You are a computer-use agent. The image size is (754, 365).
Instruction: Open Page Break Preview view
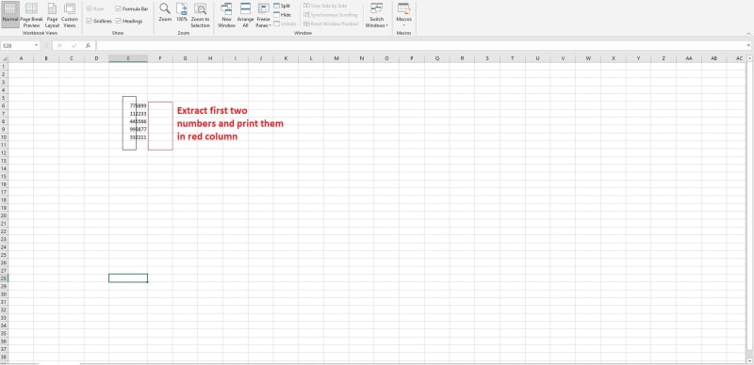[31, 14]
